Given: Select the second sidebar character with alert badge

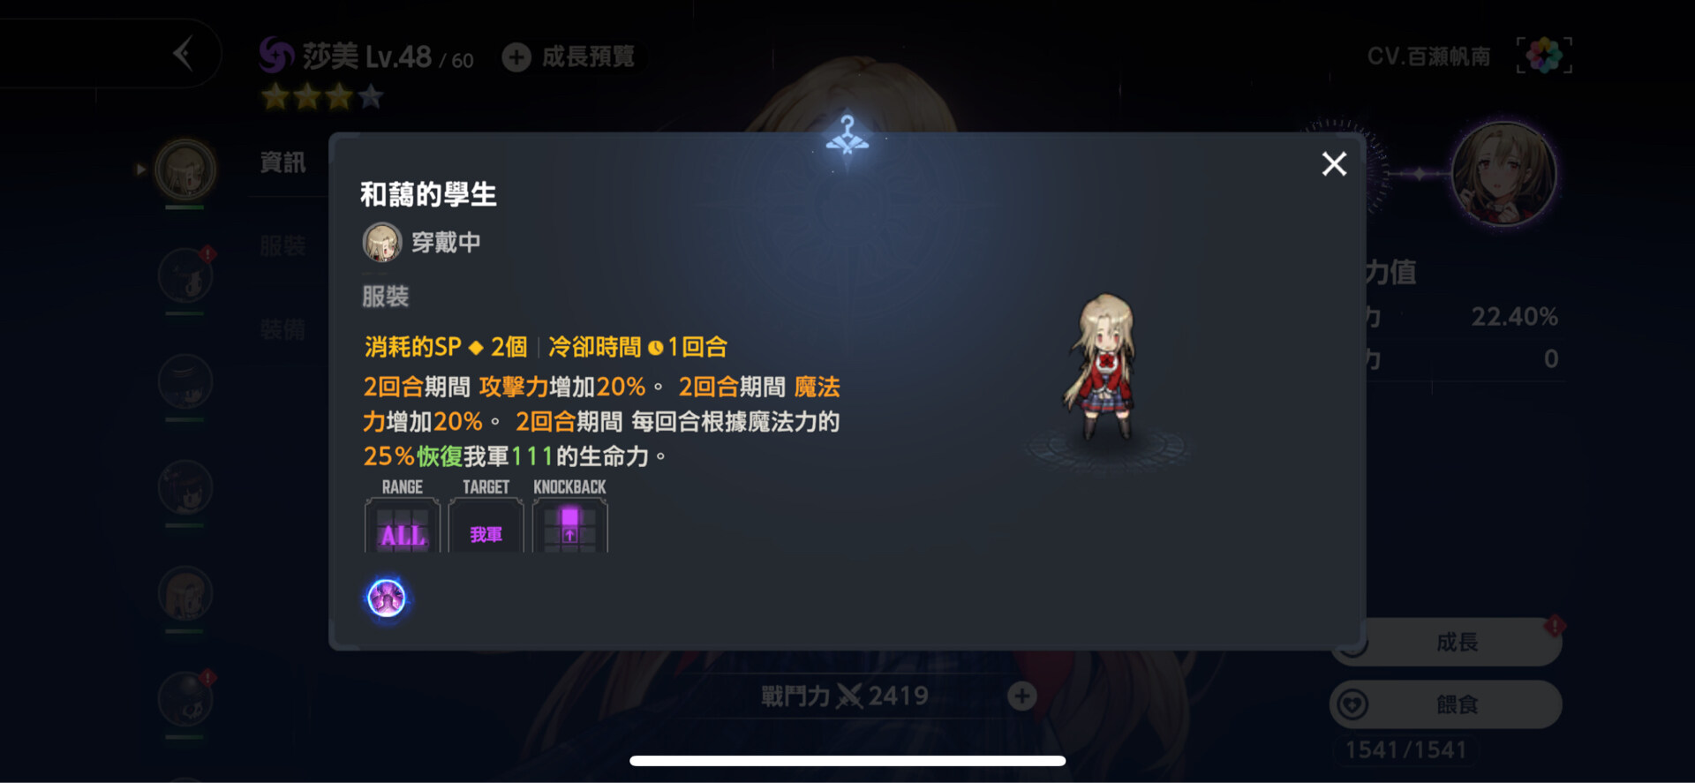Looking at the screenshot, I should pos(185,275).
